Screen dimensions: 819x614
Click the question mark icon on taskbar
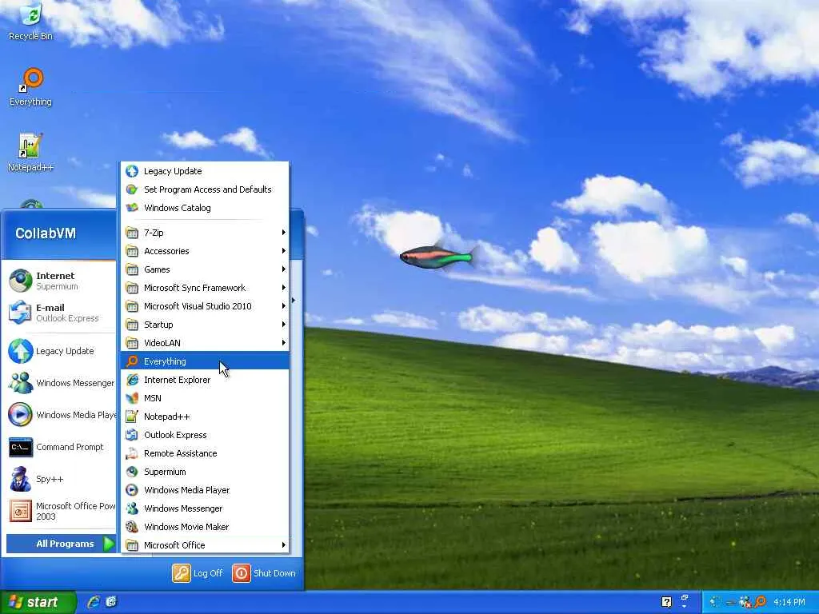click(666, 602)
